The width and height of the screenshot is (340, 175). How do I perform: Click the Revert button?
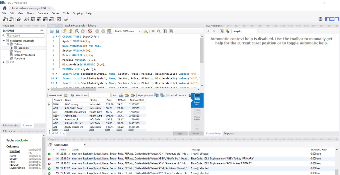coord(196,133)
